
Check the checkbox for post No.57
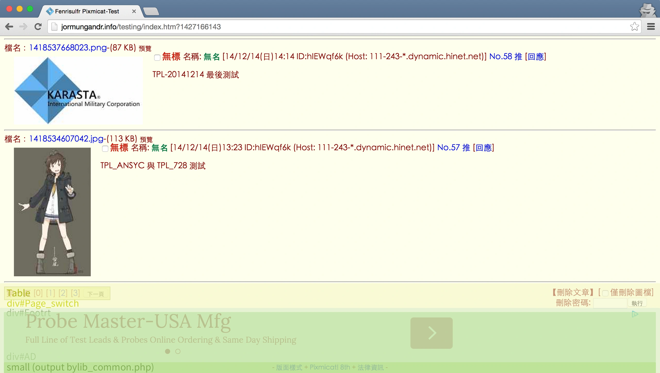(x=105, y=148)
